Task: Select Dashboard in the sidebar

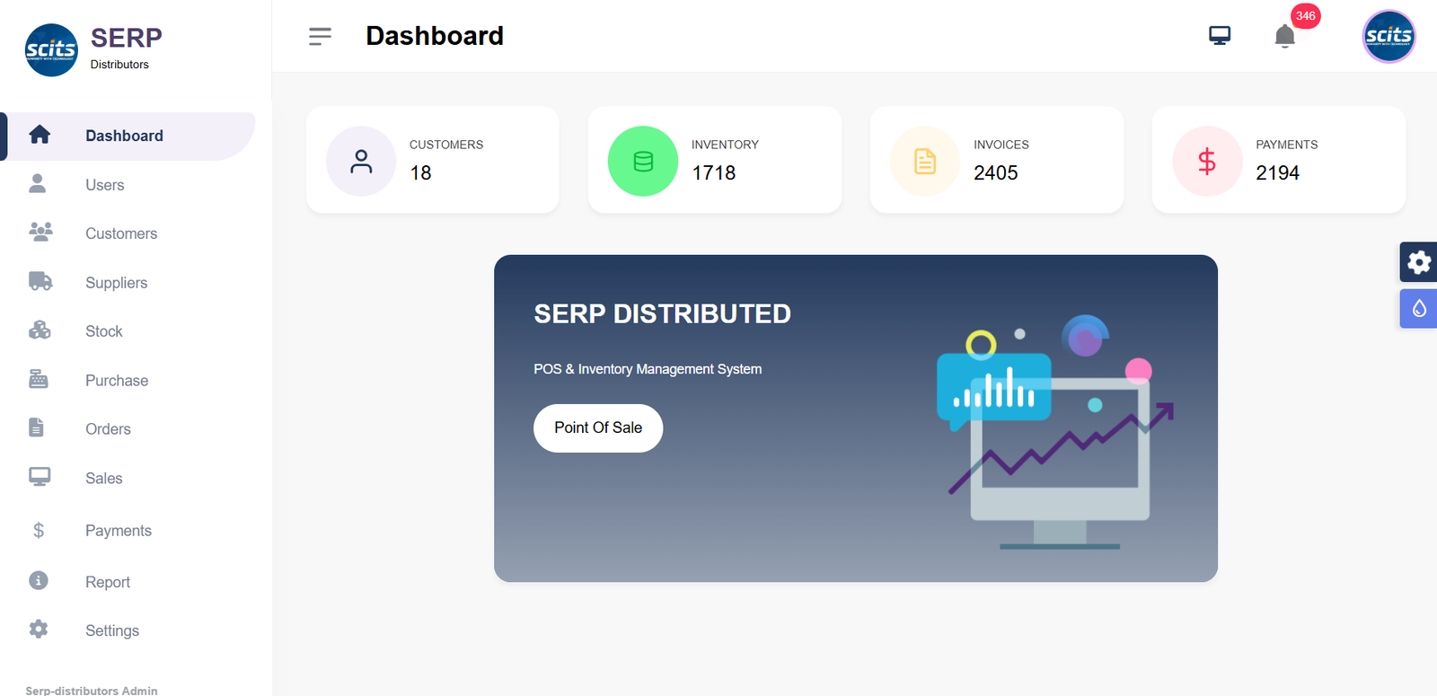Action: [x=124, y=136]
